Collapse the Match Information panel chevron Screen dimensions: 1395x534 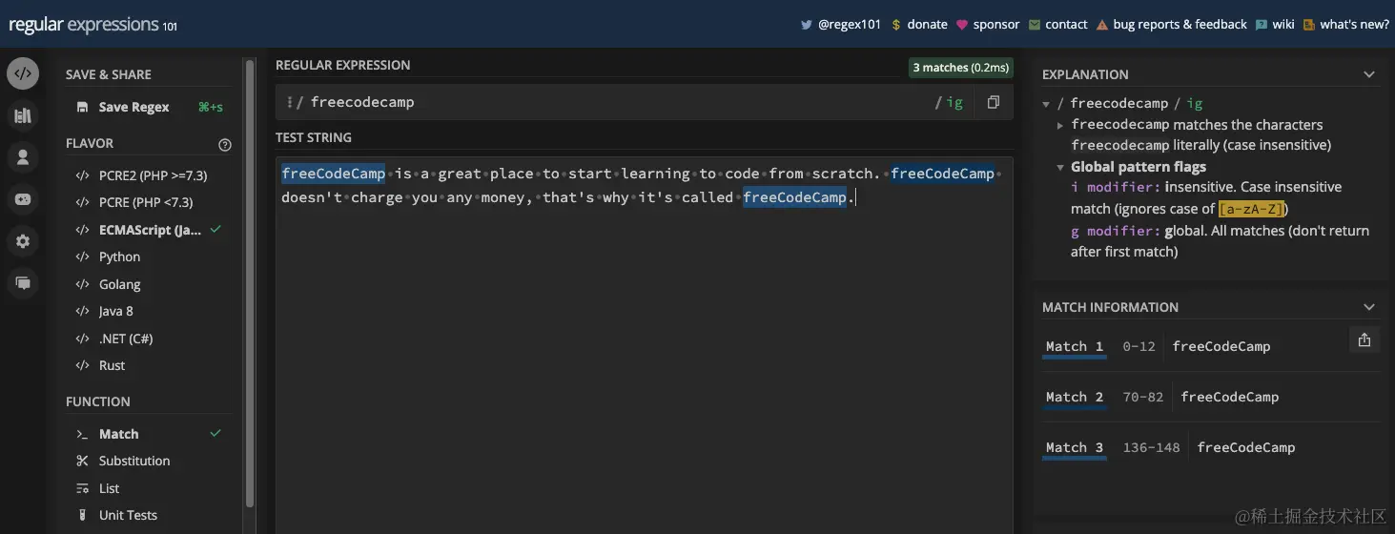pyautogui.click(x=1369, y=307)
